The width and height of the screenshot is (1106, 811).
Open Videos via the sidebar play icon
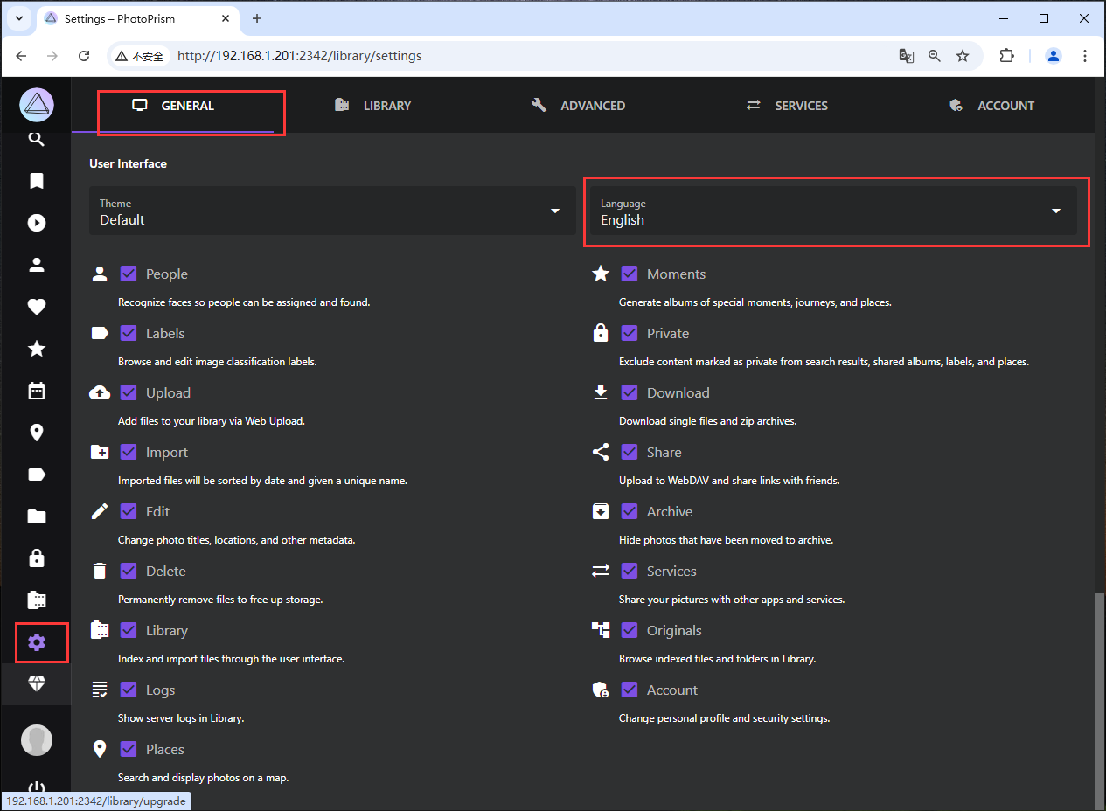pyautogui.click(x=36, y=223)
